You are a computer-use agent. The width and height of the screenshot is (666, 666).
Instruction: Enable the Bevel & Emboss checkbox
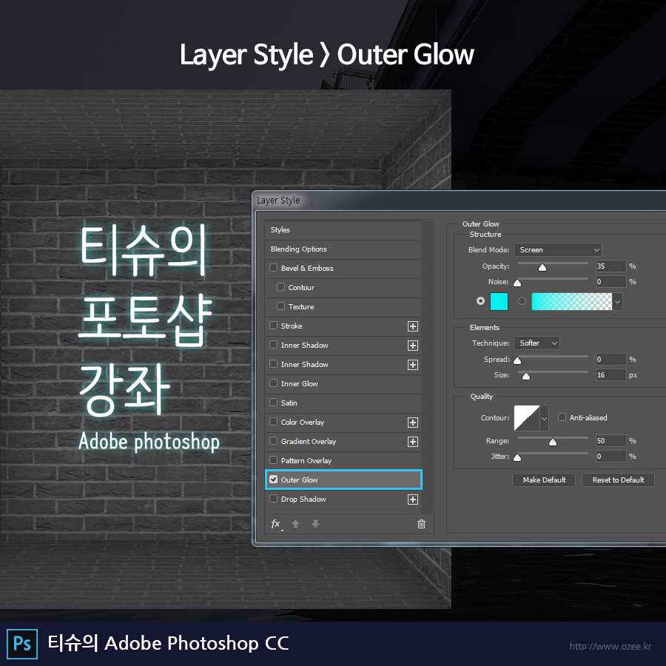(x=274, y=269)
